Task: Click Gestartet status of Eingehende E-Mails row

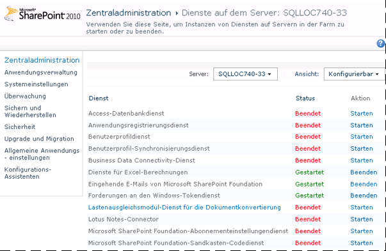Action: pyautogui.click(x=309, y=184)
